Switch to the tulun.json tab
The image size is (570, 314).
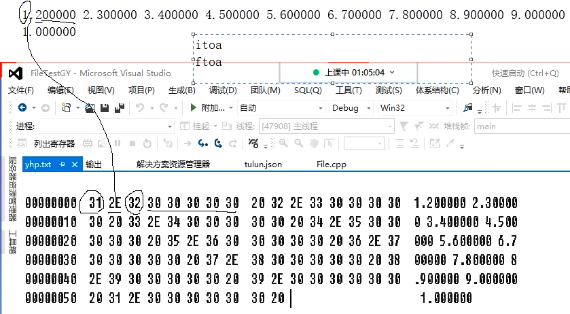click(263, 164)
